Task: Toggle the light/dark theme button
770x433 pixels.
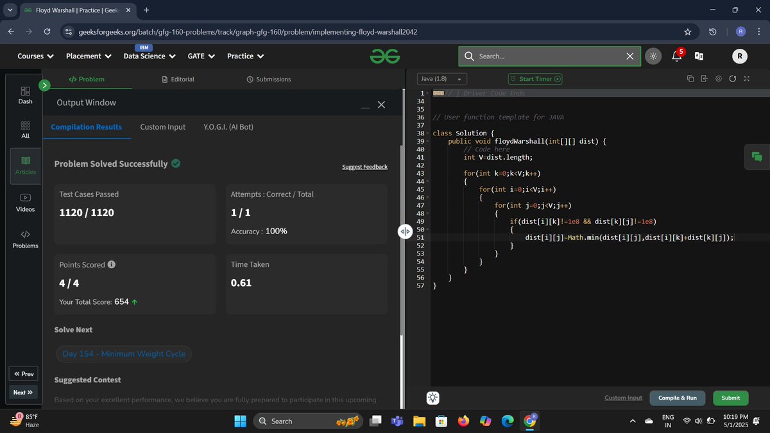Action: click(x=653, y=56)
